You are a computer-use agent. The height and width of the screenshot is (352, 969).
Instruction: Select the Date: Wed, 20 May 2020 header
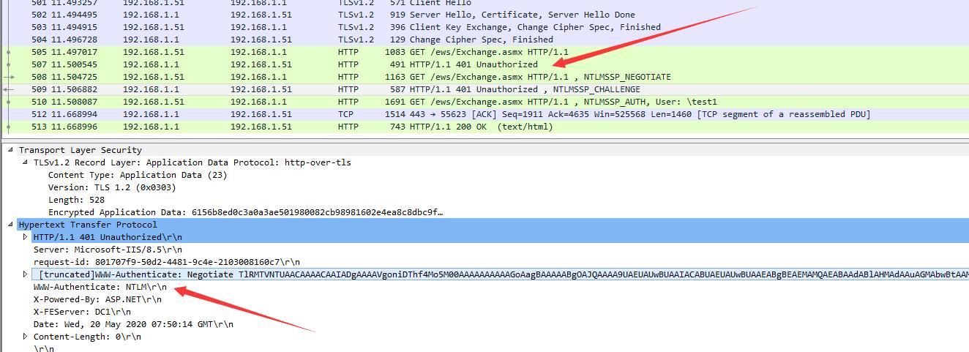(x=133, y=324)
